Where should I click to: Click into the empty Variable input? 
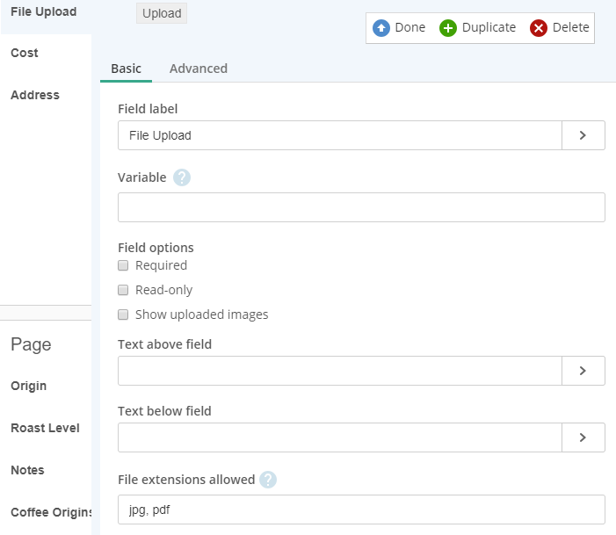tap(361, 207)
